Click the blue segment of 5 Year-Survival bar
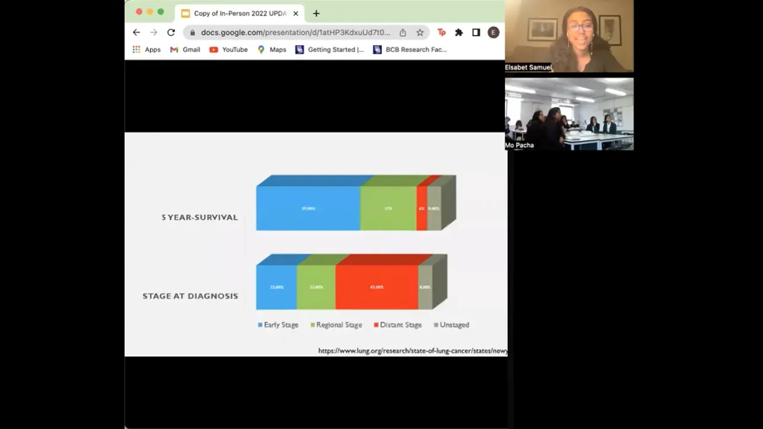 pos(308,209)
